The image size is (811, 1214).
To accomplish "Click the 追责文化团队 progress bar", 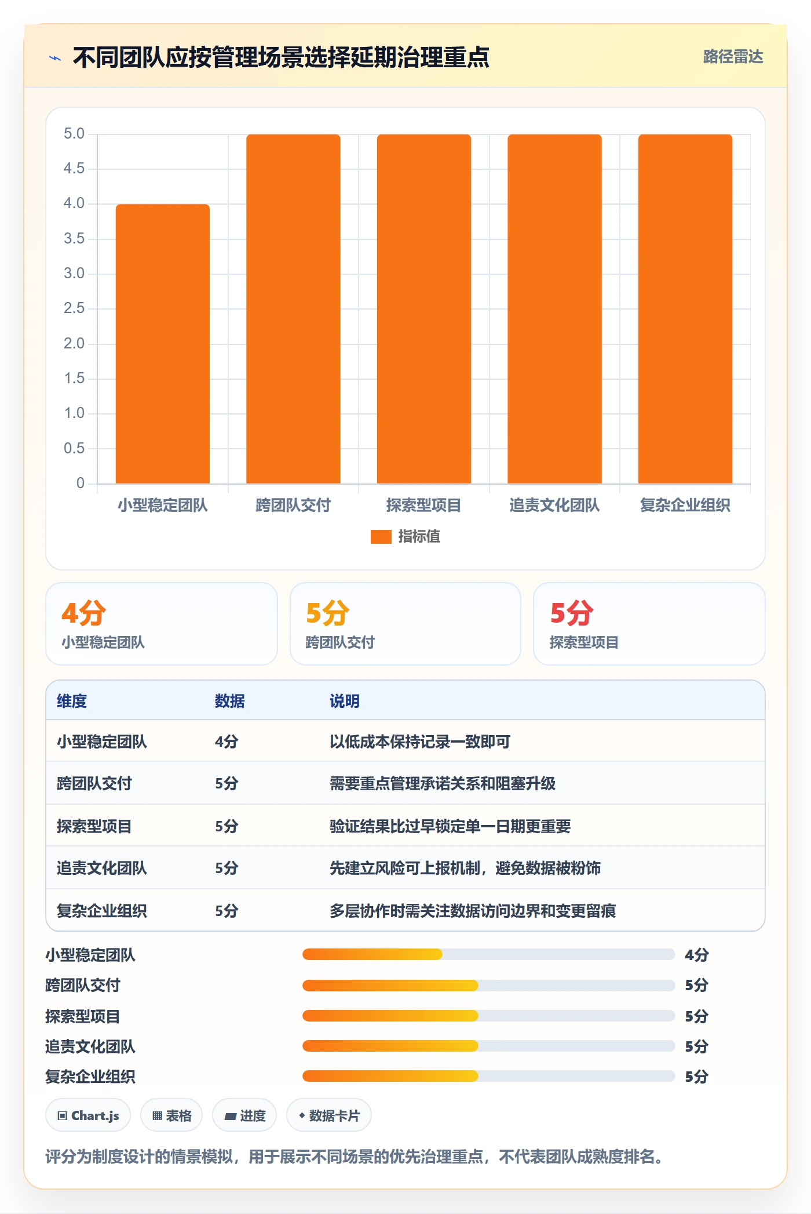I will click(x=488, y=1046).
